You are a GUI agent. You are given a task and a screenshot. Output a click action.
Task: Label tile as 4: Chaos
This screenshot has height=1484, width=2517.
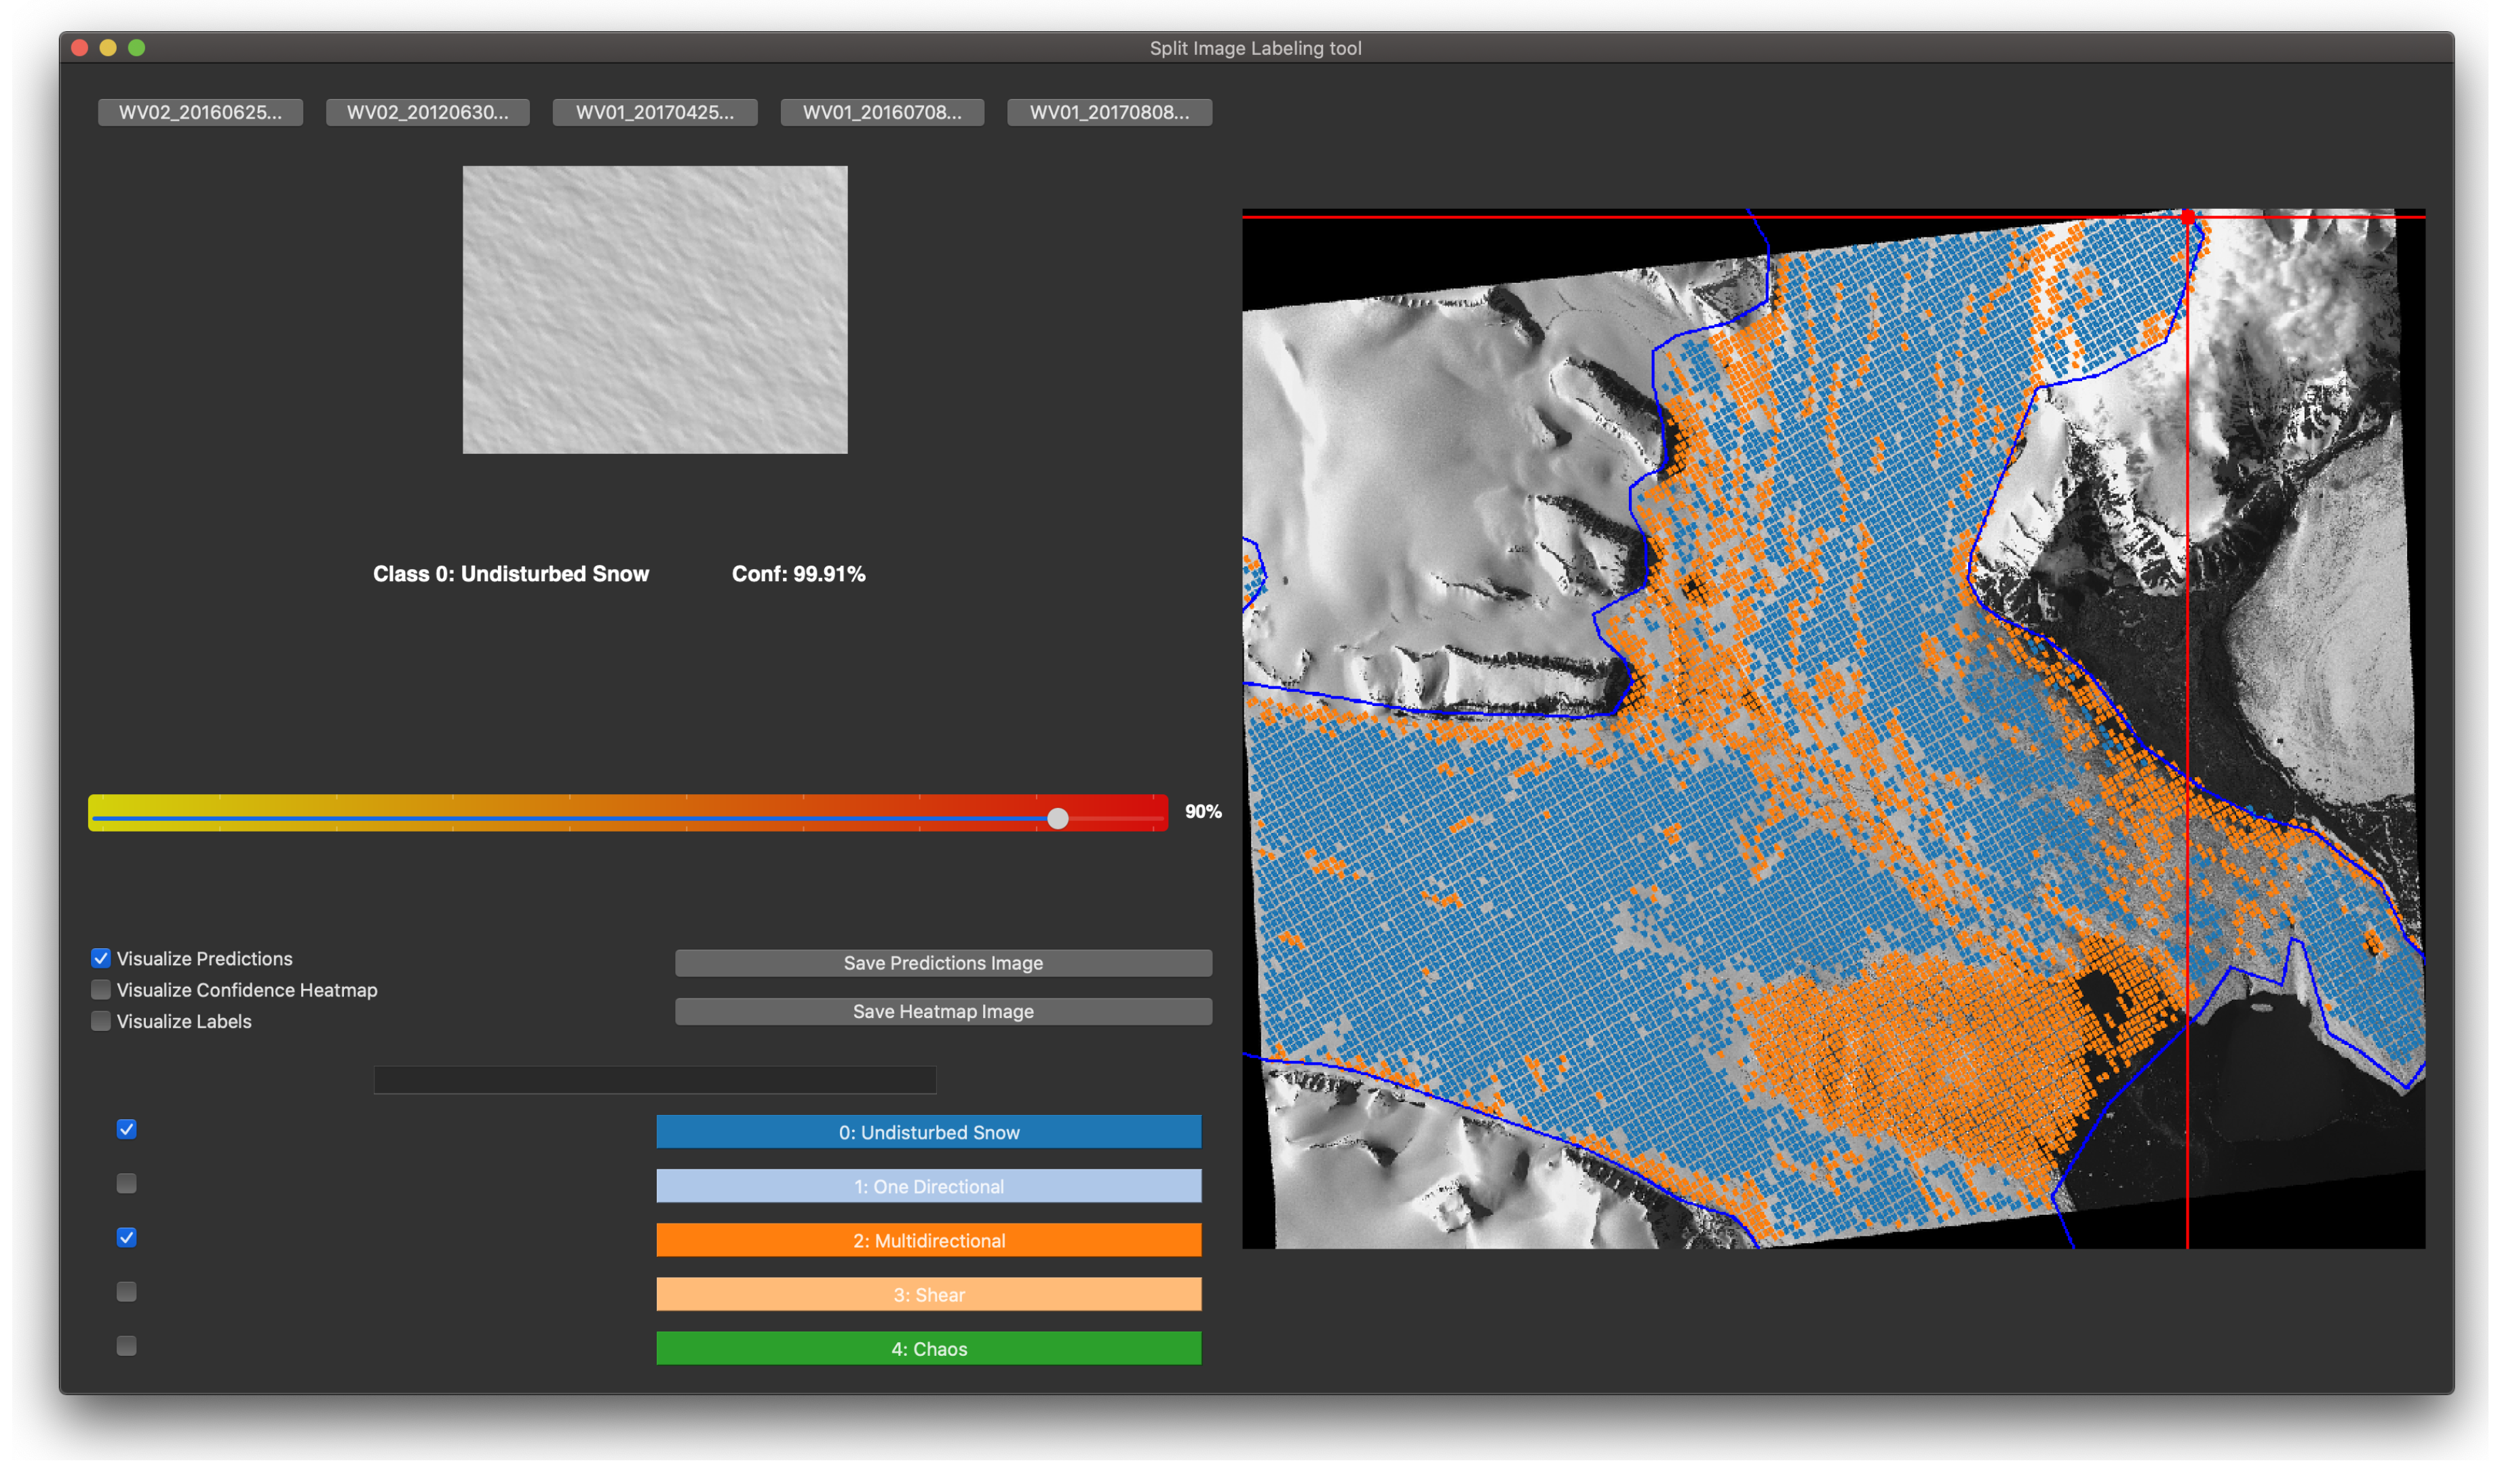[x=928, y=1348]
